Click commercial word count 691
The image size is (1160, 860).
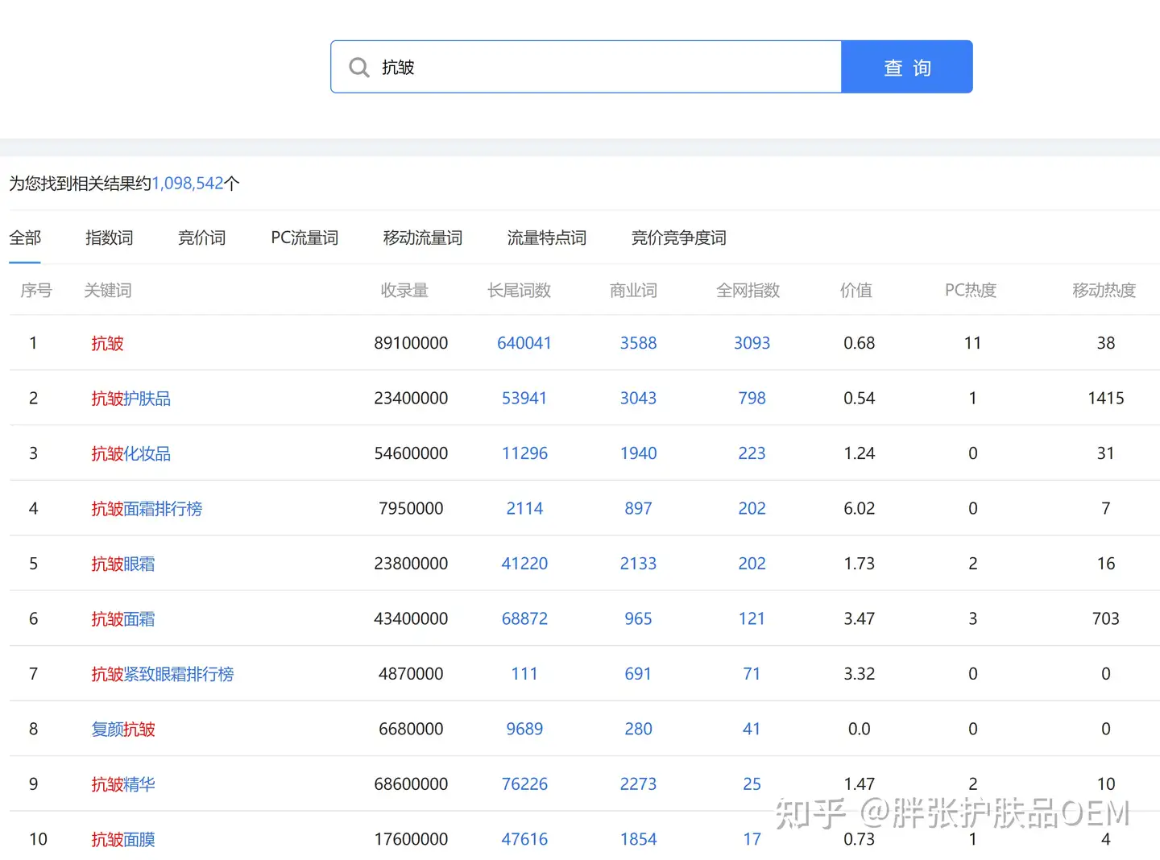[x=638, y=674]
